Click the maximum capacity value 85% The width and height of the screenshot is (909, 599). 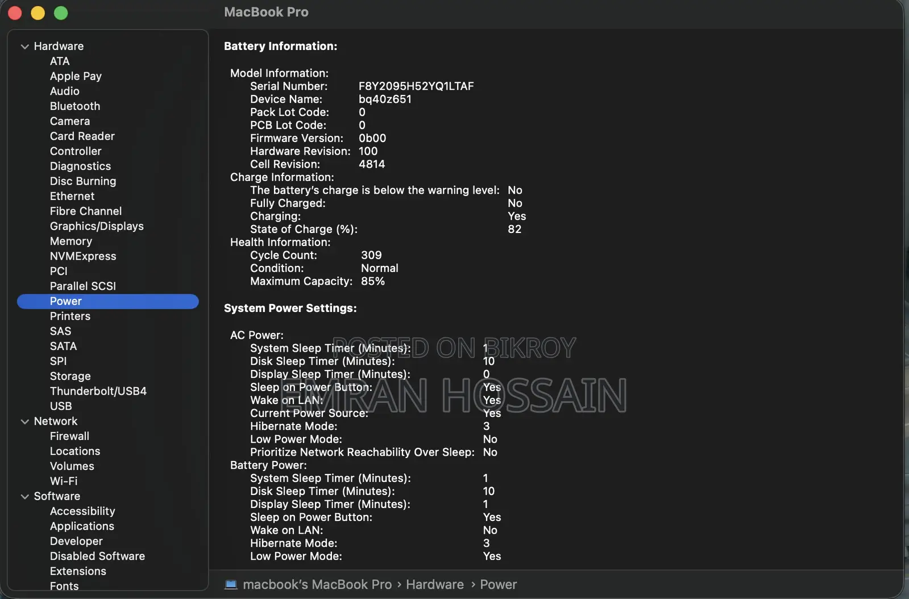tap(373, 281)
